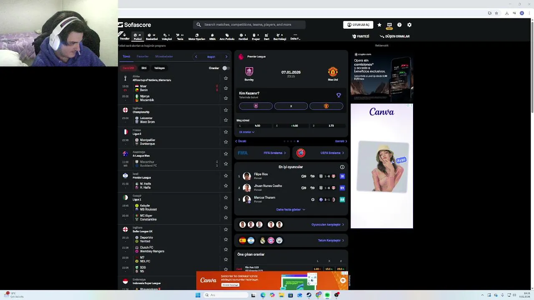Open favorites star in the header
The height and width of the screenshot is (300, 534).
[x=379, y=25]
